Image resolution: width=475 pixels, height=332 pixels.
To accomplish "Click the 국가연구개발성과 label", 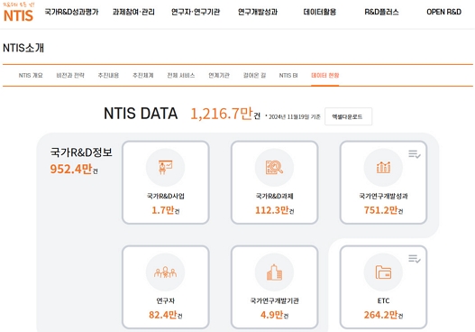I will click(x=383, y=196).
